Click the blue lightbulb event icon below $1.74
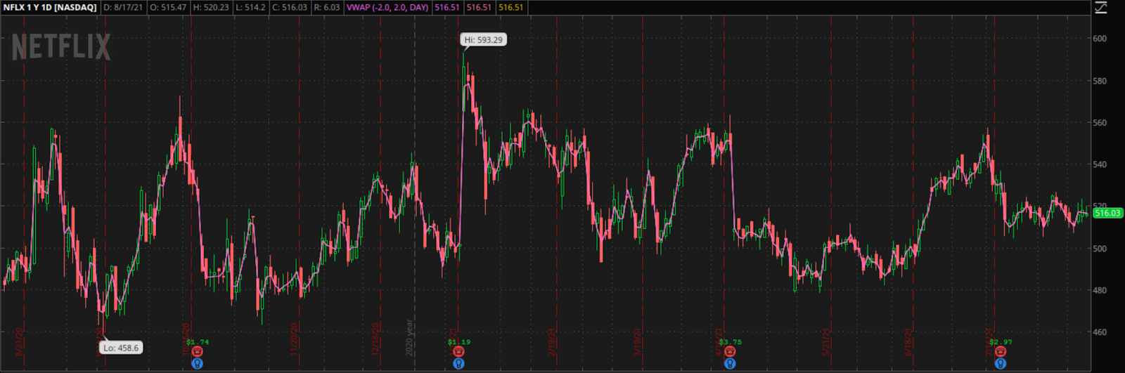The width and height of the screenshot is (1125, 373). pos(197,364)
